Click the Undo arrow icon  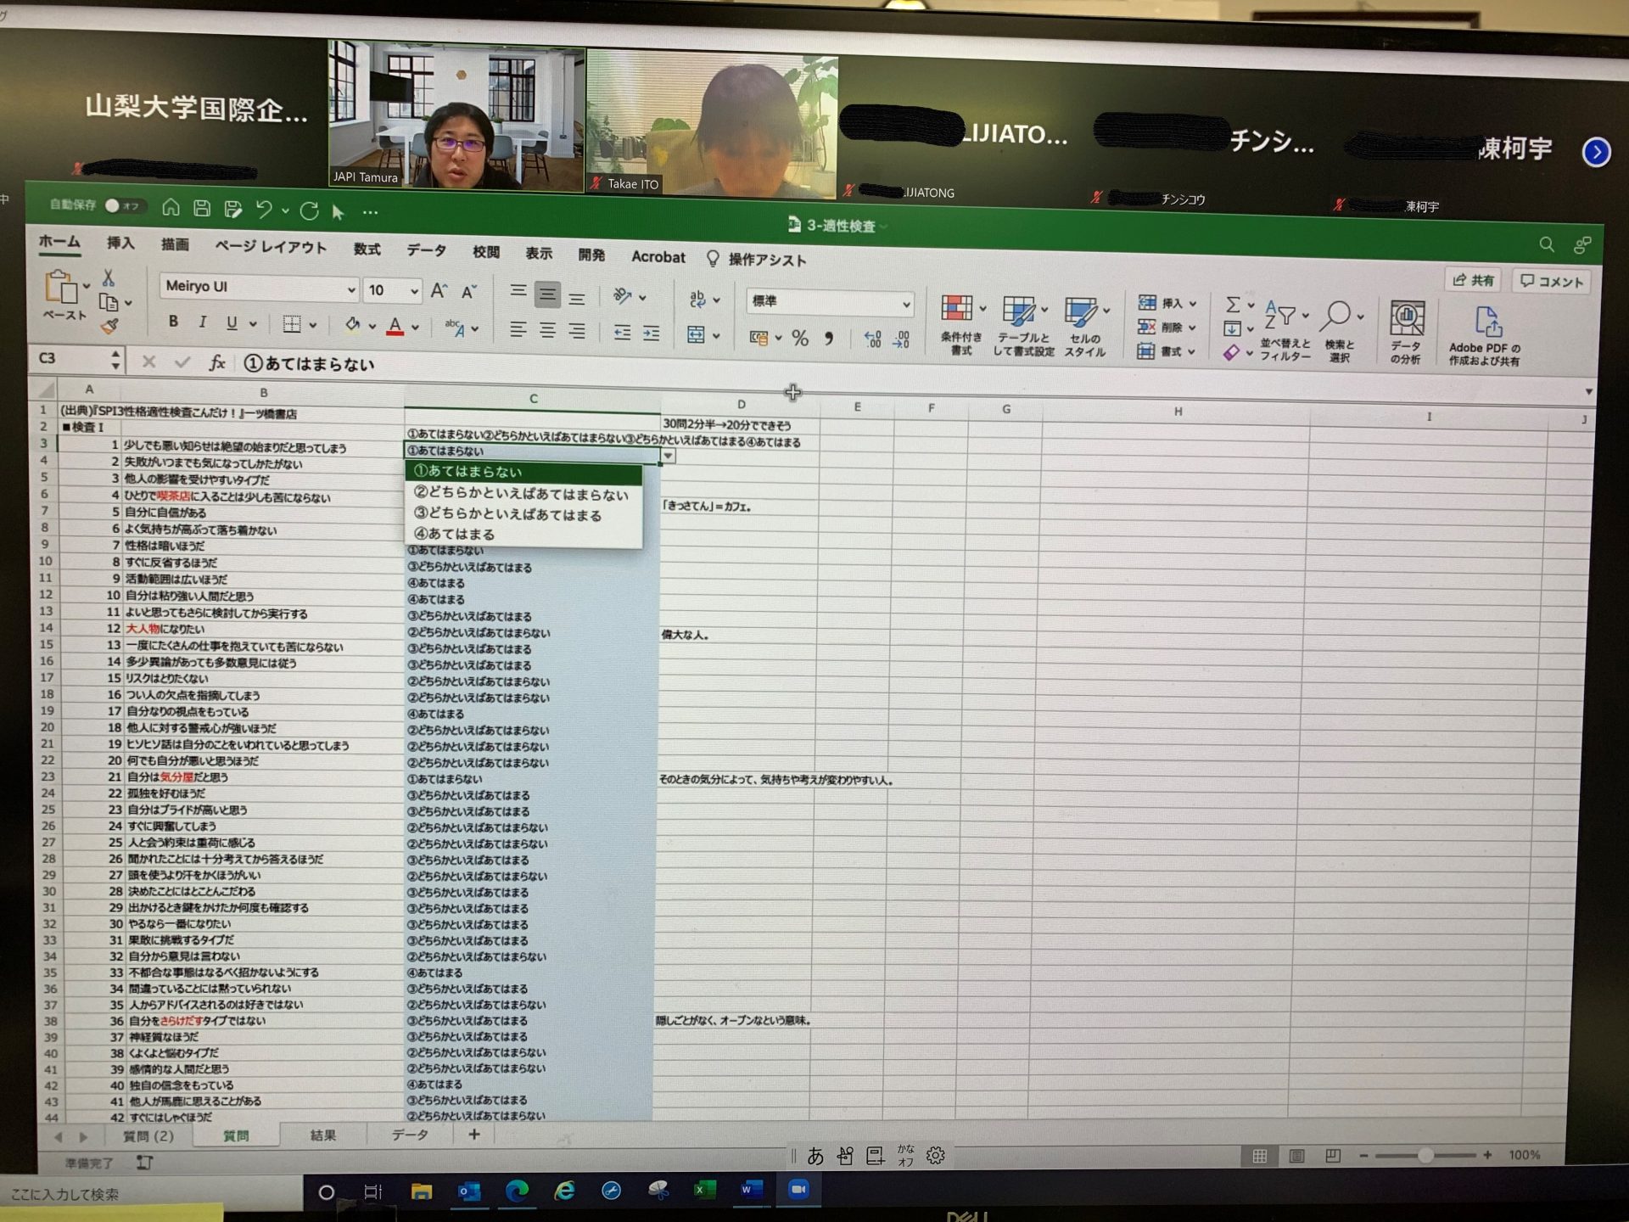tap(264, 209)
